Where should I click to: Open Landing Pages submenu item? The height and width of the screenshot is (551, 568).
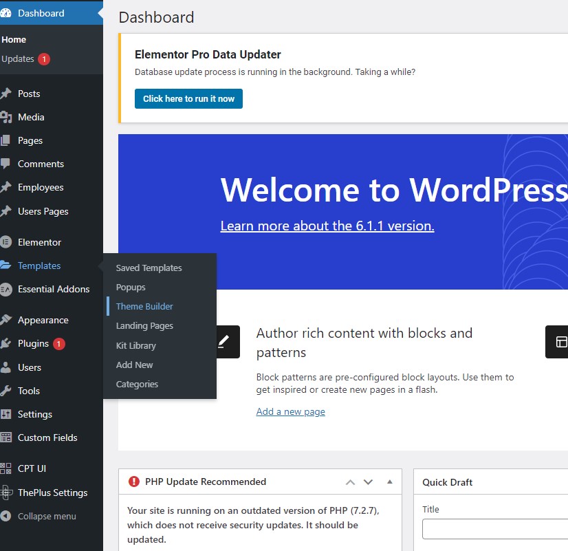(x=144, y=325)
